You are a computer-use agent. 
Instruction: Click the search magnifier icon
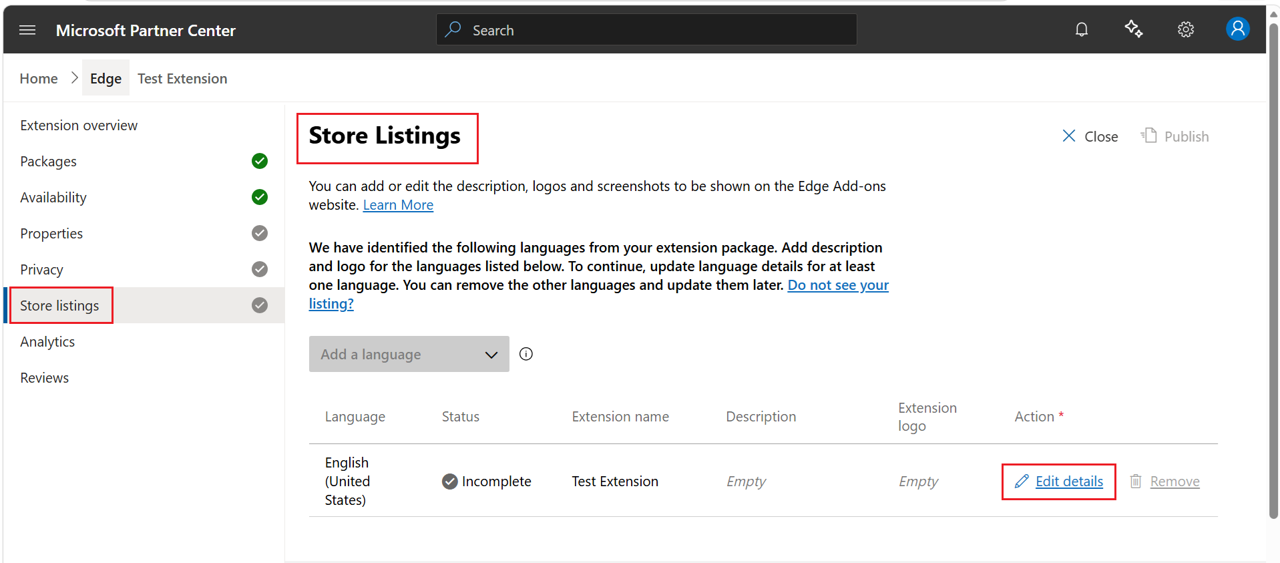(x=453, y=29)
